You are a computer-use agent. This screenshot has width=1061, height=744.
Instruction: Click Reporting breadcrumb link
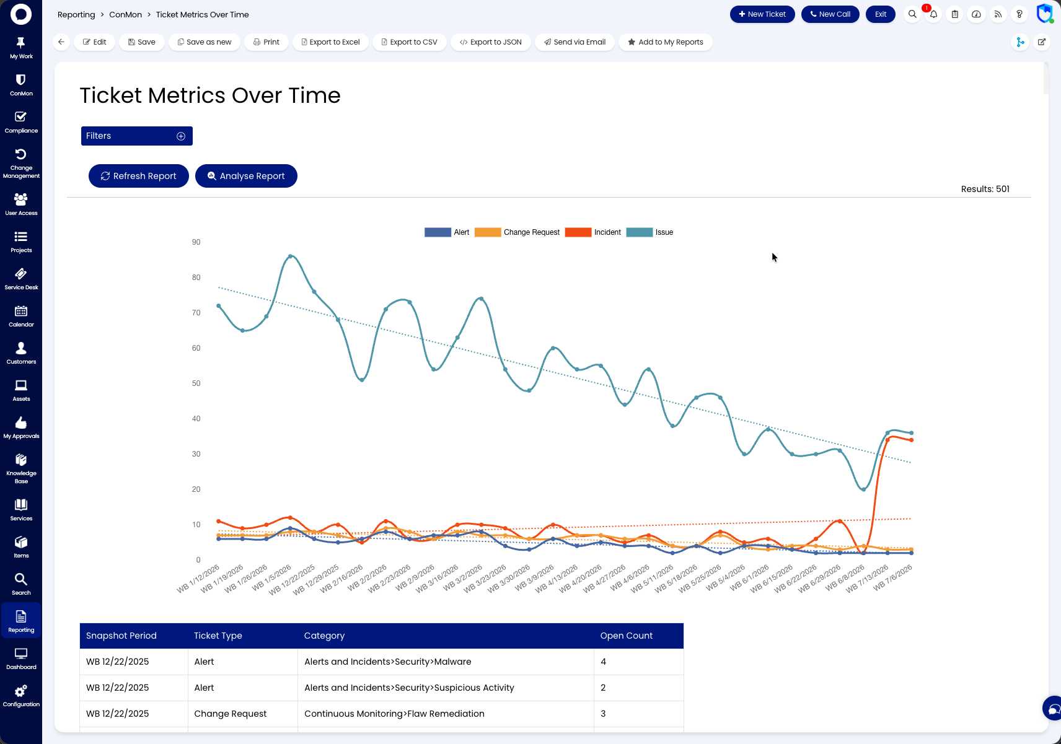[76, 14]
